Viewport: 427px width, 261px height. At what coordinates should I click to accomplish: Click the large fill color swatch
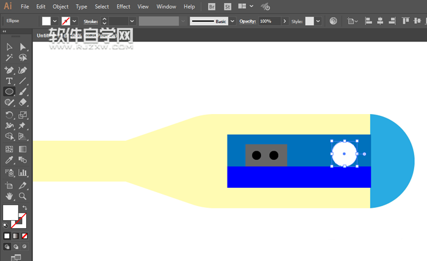10,213
